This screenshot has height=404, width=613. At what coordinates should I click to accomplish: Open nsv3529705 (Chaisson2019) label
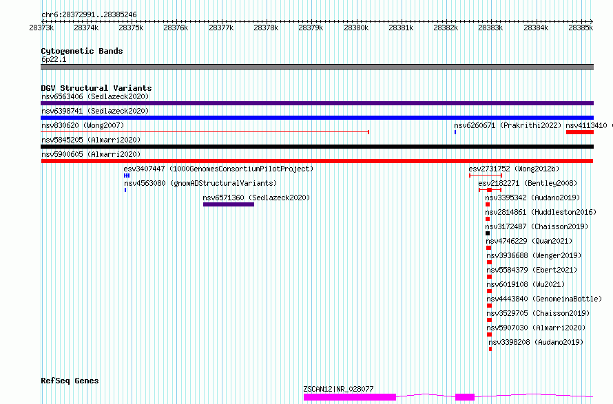(x=538, y=313)
